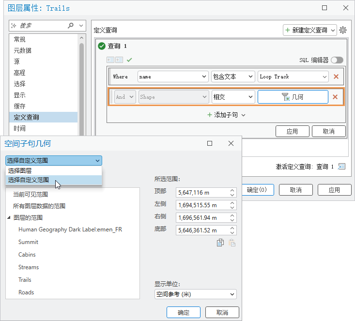Click the first clause grouping icon
Viewport: 355px width, 321px height.
point(110,60)
